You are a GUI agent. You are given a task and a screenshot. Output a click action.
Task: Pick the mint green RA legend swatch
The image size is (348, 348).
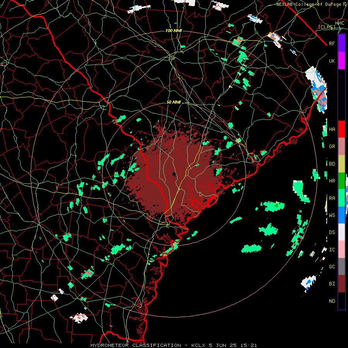341,198
